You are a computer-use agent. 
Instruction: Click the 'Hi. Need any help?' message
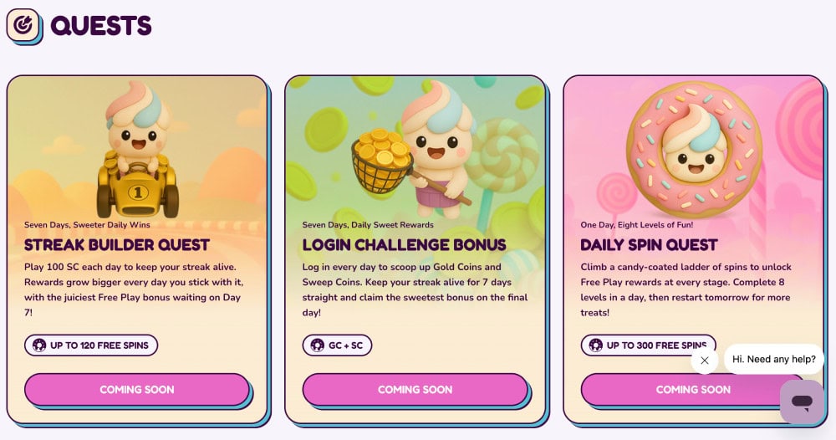pos(773,359)
